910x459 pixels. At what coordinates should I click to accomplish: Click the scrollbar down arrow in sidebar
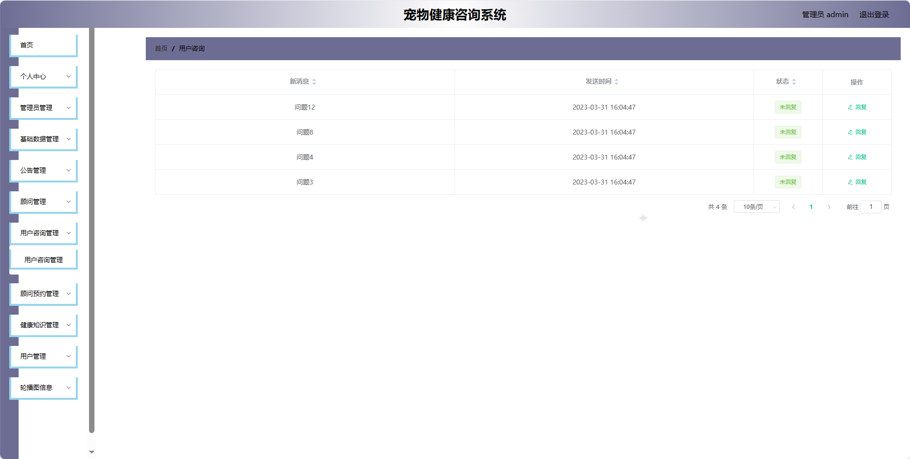[91, 452]
